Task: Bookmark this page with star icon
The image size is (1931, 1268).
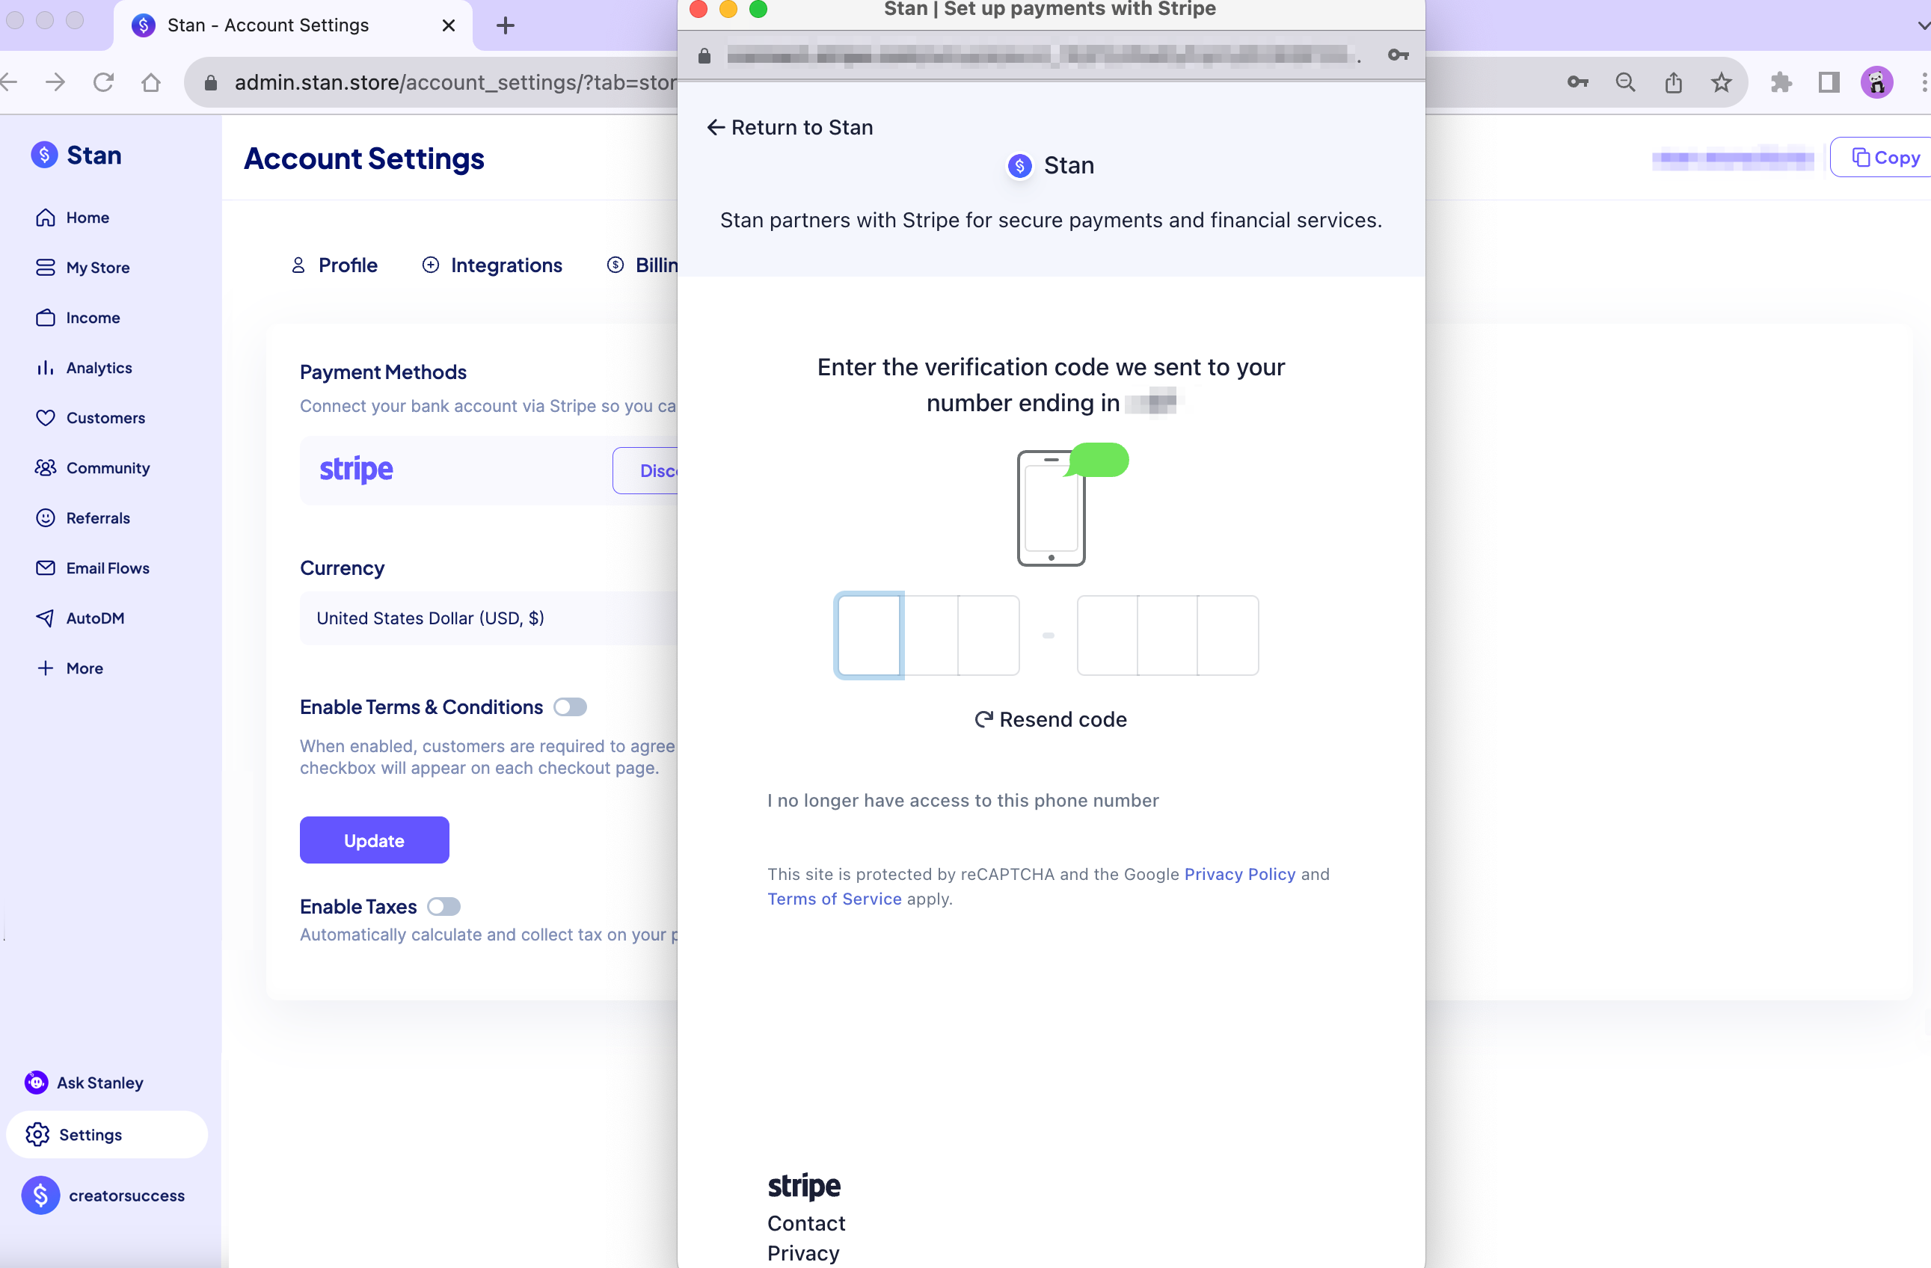Action: (x=1721, y=82)
